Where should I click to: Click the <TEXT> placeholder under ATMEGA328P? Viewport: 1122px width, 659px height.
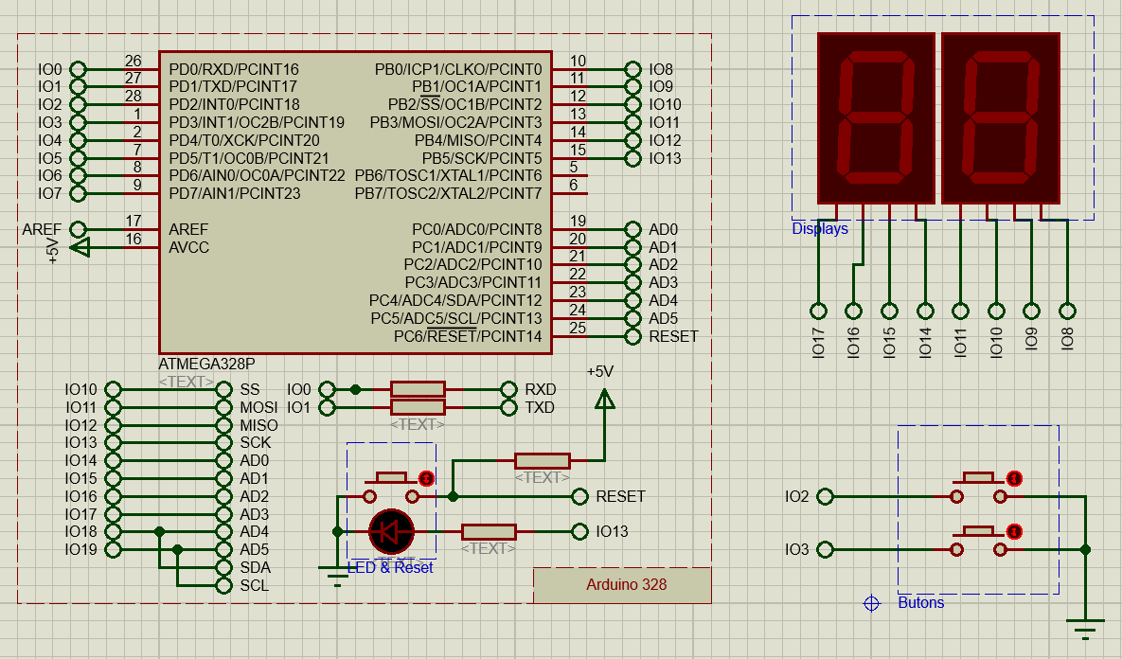[186, 382]
